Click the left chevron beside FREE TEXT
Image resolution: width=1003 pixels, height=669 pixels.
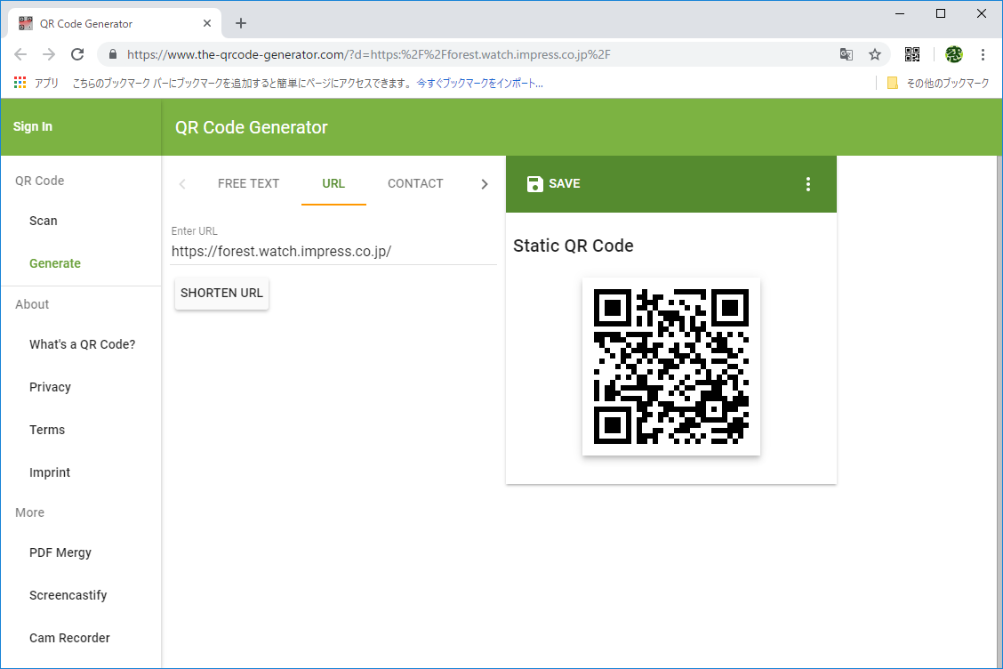182,183
